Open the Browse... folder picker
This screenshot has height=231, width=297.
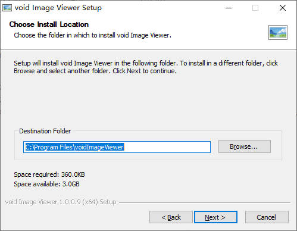pyautogui.click(x=245, y=146)
